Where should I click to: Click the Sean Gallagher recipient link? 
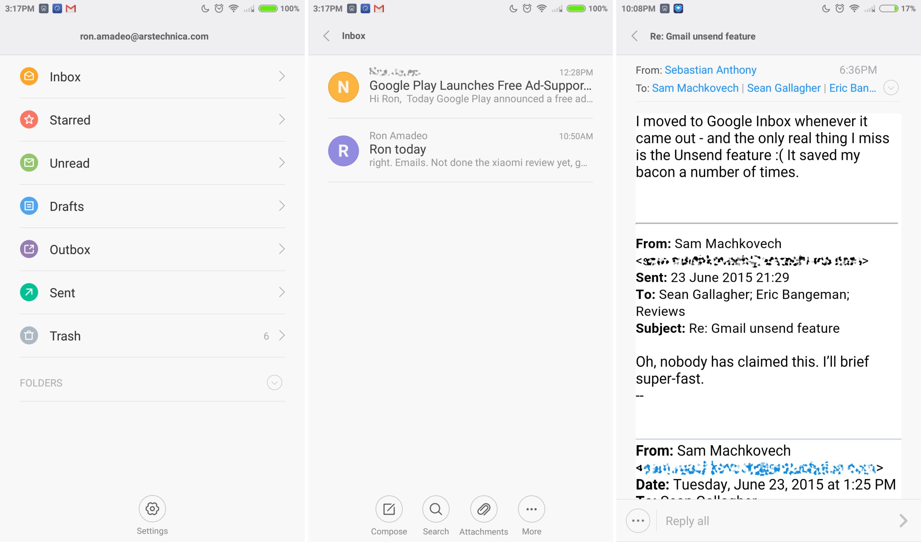pyautogui.click(x=784, y=88)
